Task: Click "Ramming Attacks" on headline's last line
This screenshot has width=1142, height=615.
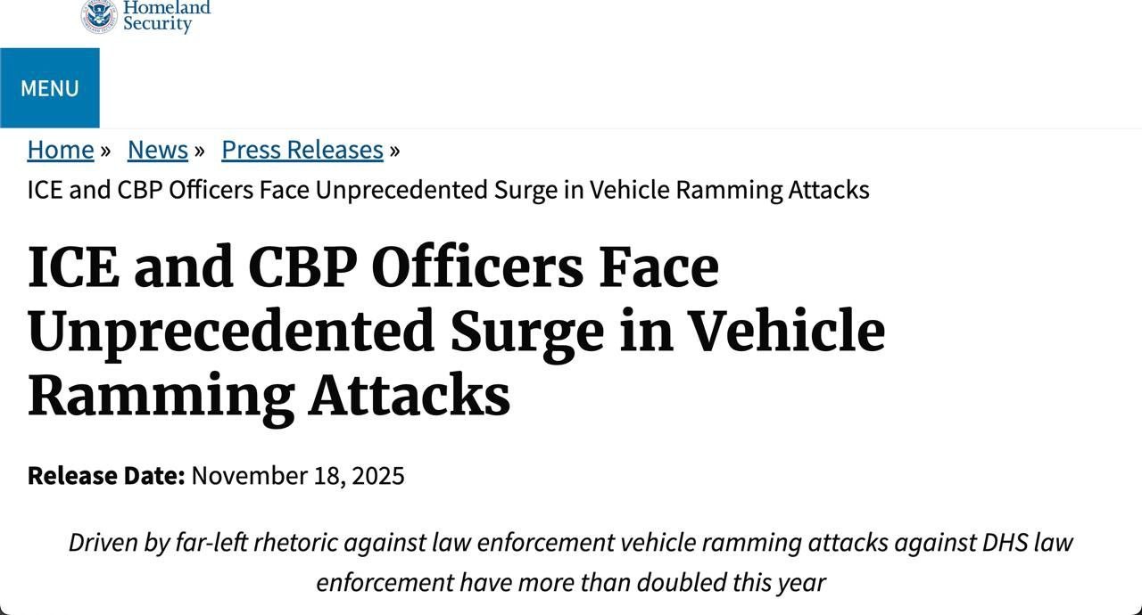Action: click(269, 396)
